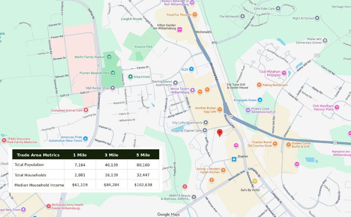This screenshot has width=351, height=217.
Task: Open American Pride Automotive icon
Action: pyautogui.click(x=85, y=139)
